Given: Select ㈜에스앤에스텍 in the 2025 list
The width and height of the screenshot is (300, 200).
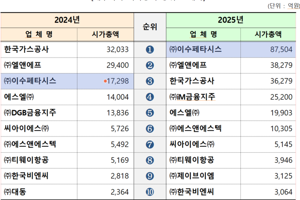Looking at the screenshot, I should pos(195,128).
